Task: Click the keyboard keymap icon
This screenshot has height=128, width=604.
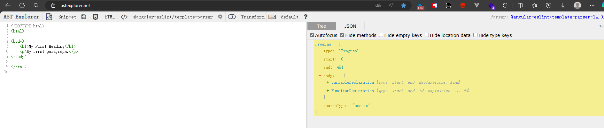Action: [272, 17]
